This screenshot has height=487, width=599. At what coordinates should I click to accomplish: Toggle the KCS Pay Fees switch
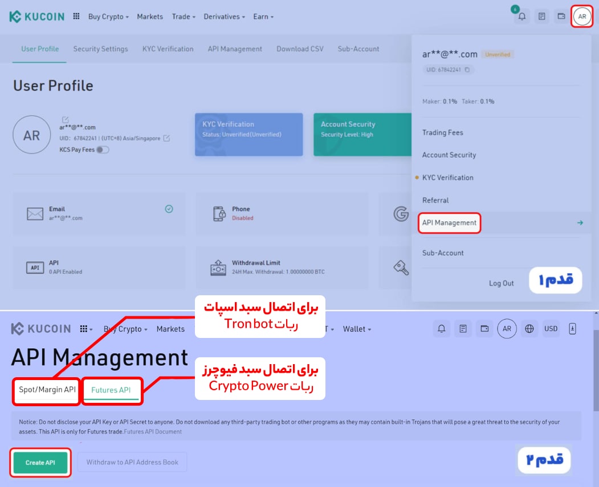click(x=103, y=150)
